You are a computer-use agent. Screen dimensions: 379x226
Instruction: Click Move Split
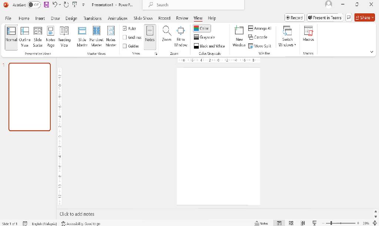click(x=260, y=46)
